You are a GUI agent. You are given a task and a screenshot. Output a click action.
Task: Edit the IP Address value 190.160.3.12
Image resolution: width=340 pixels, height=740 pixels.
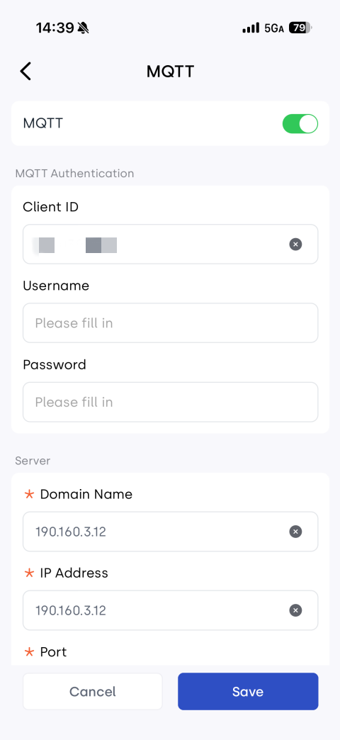pyautogui.click(x=71, y=611)
